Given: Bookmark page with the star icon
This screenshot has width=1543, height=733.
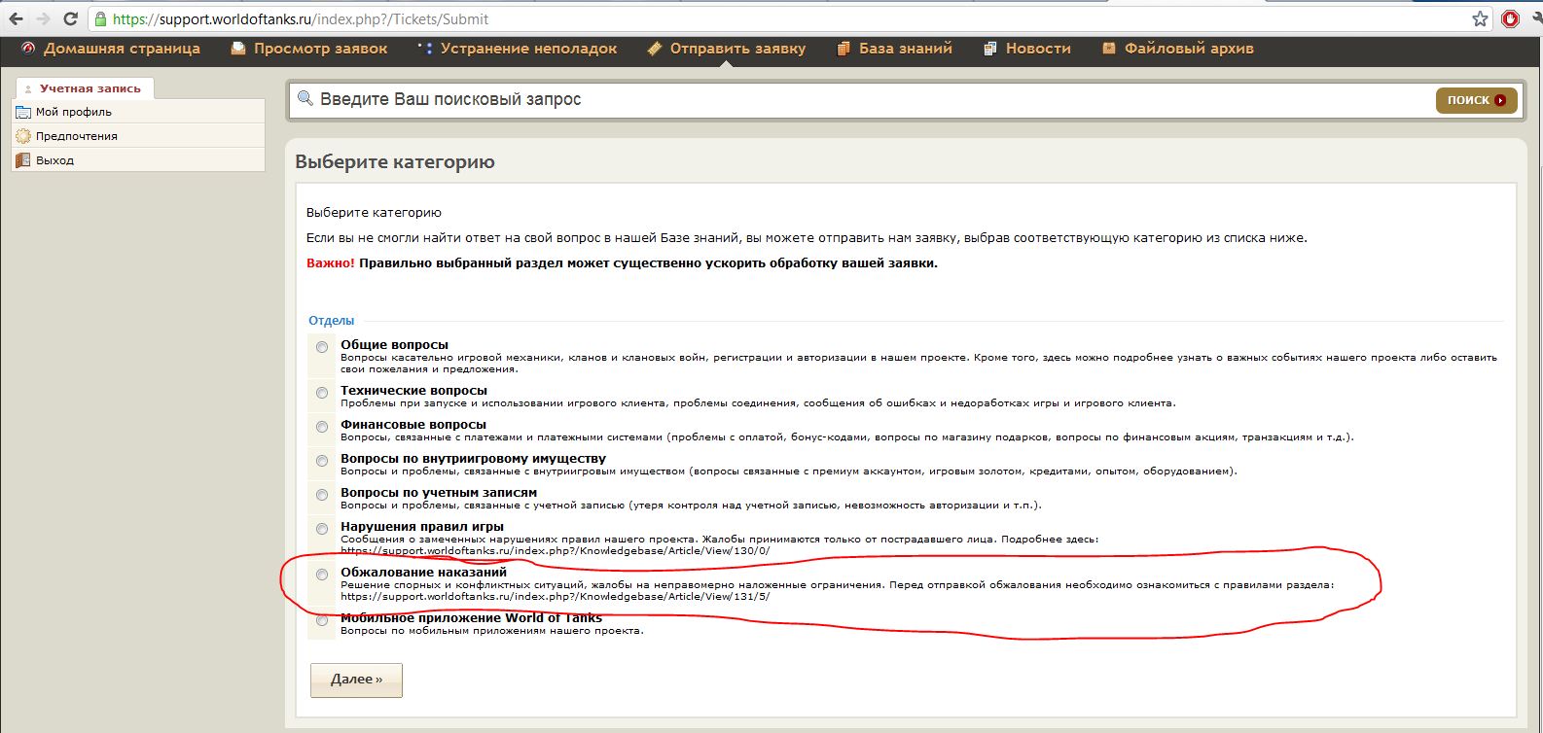Looking at the screenshot, I should (x=1480, y=18).
